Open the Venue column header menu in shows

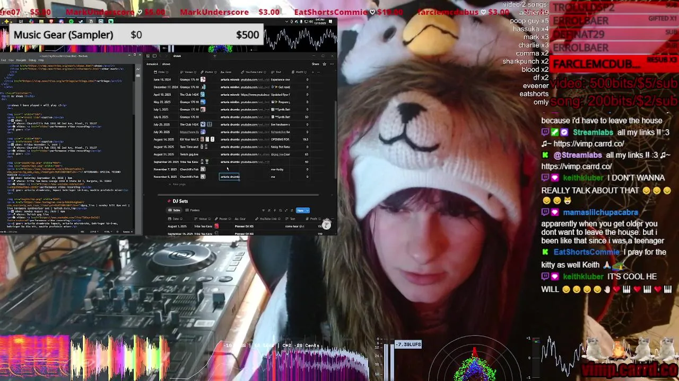pos(188,72)
